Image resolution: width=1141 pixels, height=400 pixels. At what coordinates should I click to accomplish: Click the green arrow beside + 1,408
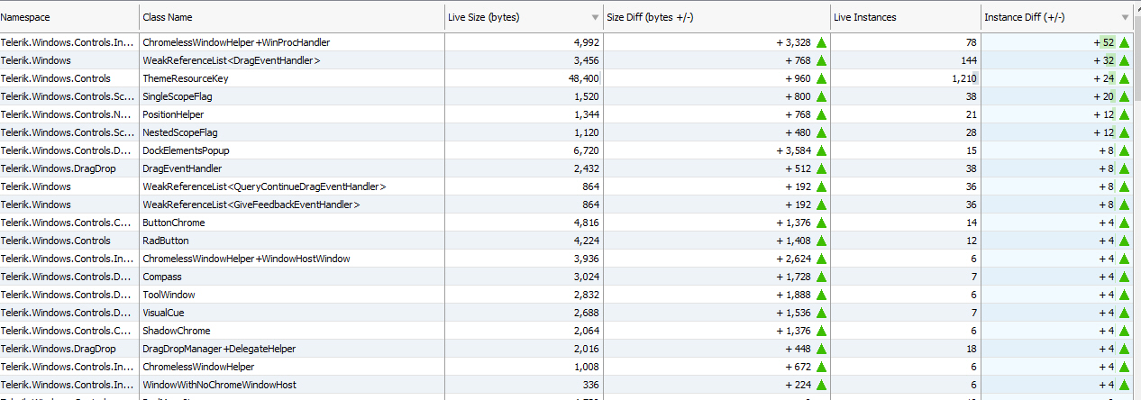[821, 241]
